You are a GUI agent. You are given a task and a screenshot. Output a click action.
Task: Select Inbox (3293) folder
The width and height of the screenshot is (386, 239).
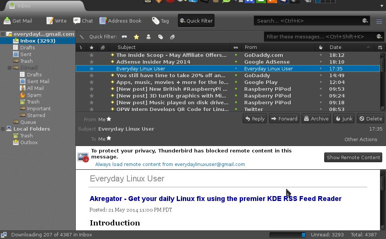(38, 41)
